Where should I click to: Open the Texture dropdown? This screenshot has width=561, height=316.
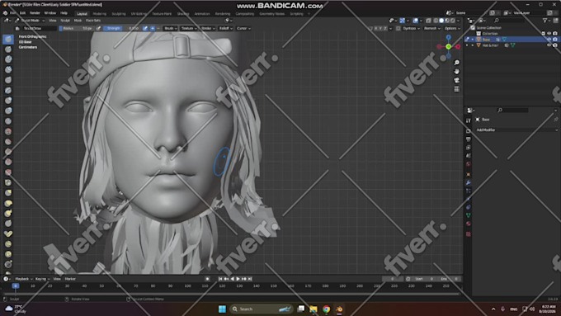tap(189, 28)
